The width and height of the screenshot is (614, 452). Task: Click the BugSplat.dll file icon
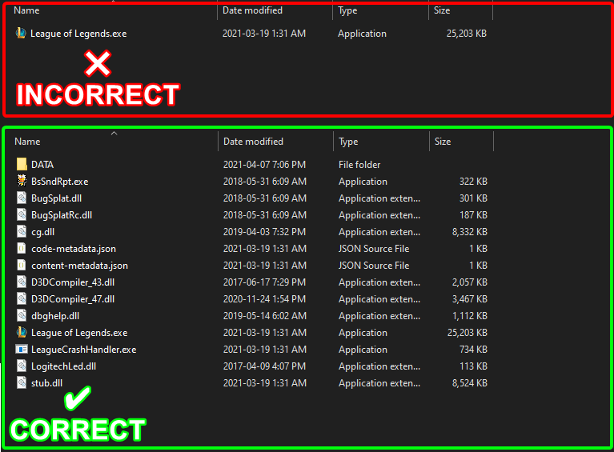22,198
